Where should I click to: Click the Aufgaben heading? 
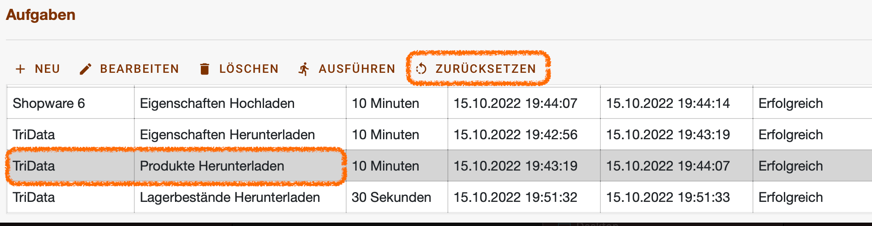pos(41,15)
